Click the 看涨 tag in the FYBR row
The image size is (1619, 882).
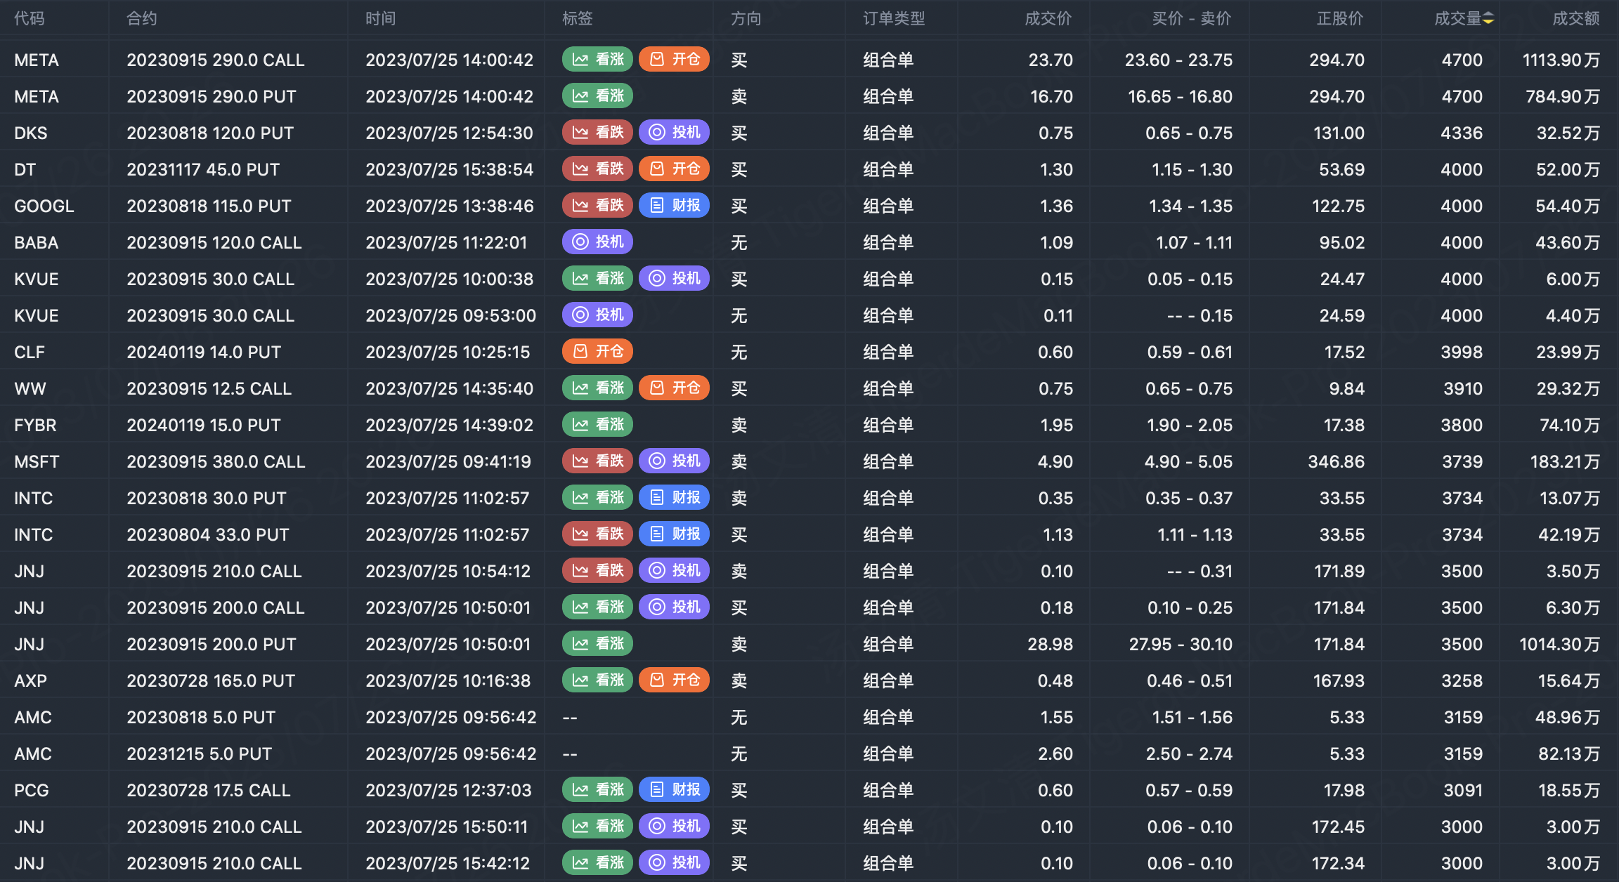(x=597, y=425)
